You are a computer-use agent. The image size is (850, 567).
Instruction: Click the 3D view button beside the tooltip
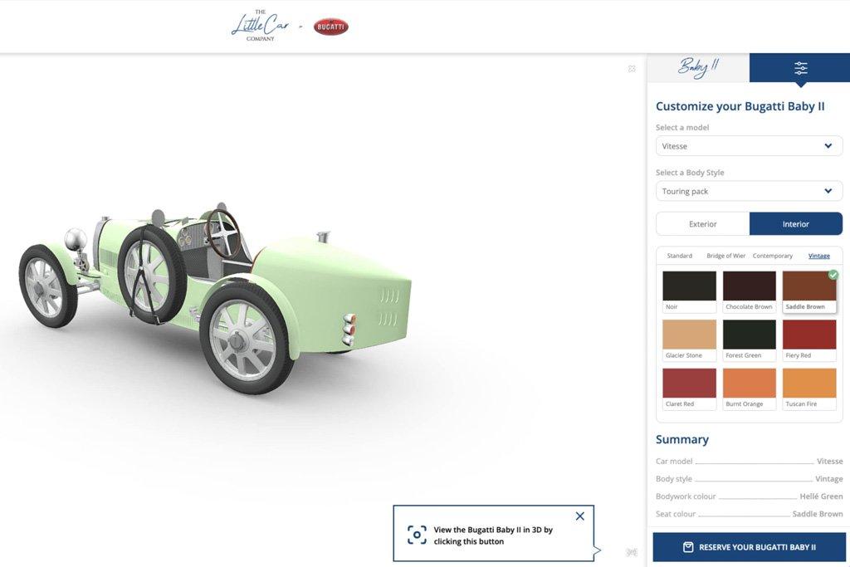click(x=632, y=552)
